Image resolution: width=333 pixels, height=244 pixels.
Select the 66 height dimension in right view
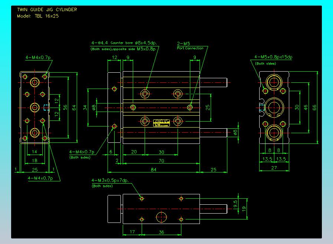pos(314,108)
